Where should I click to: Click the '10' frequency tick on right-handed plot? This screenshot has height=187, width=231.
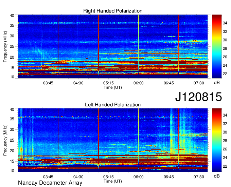12,77
